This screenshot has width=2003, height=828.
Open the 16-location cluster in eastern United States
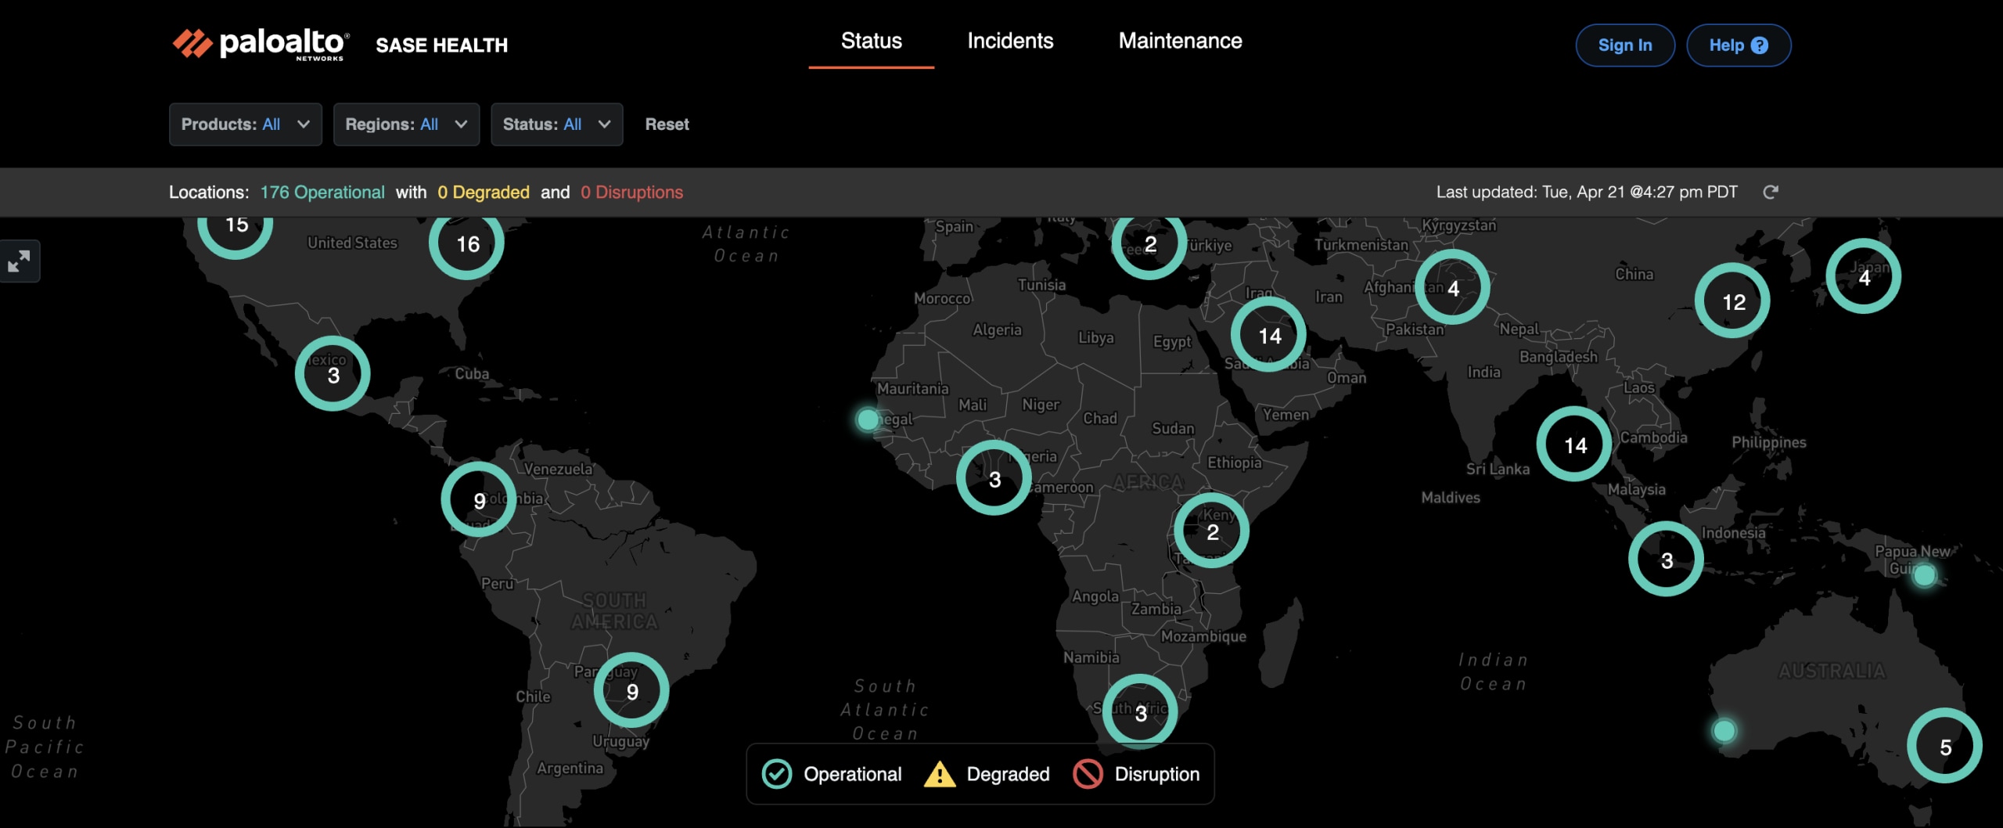(467, 244)
